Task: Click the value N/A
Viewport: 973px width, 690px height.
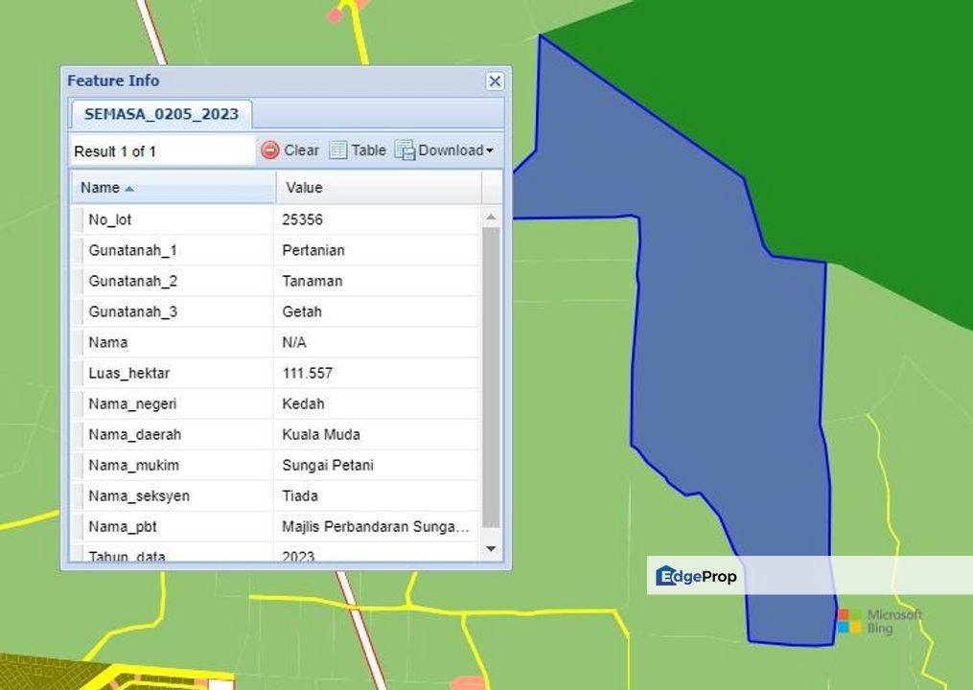Action: click(294, 342)
